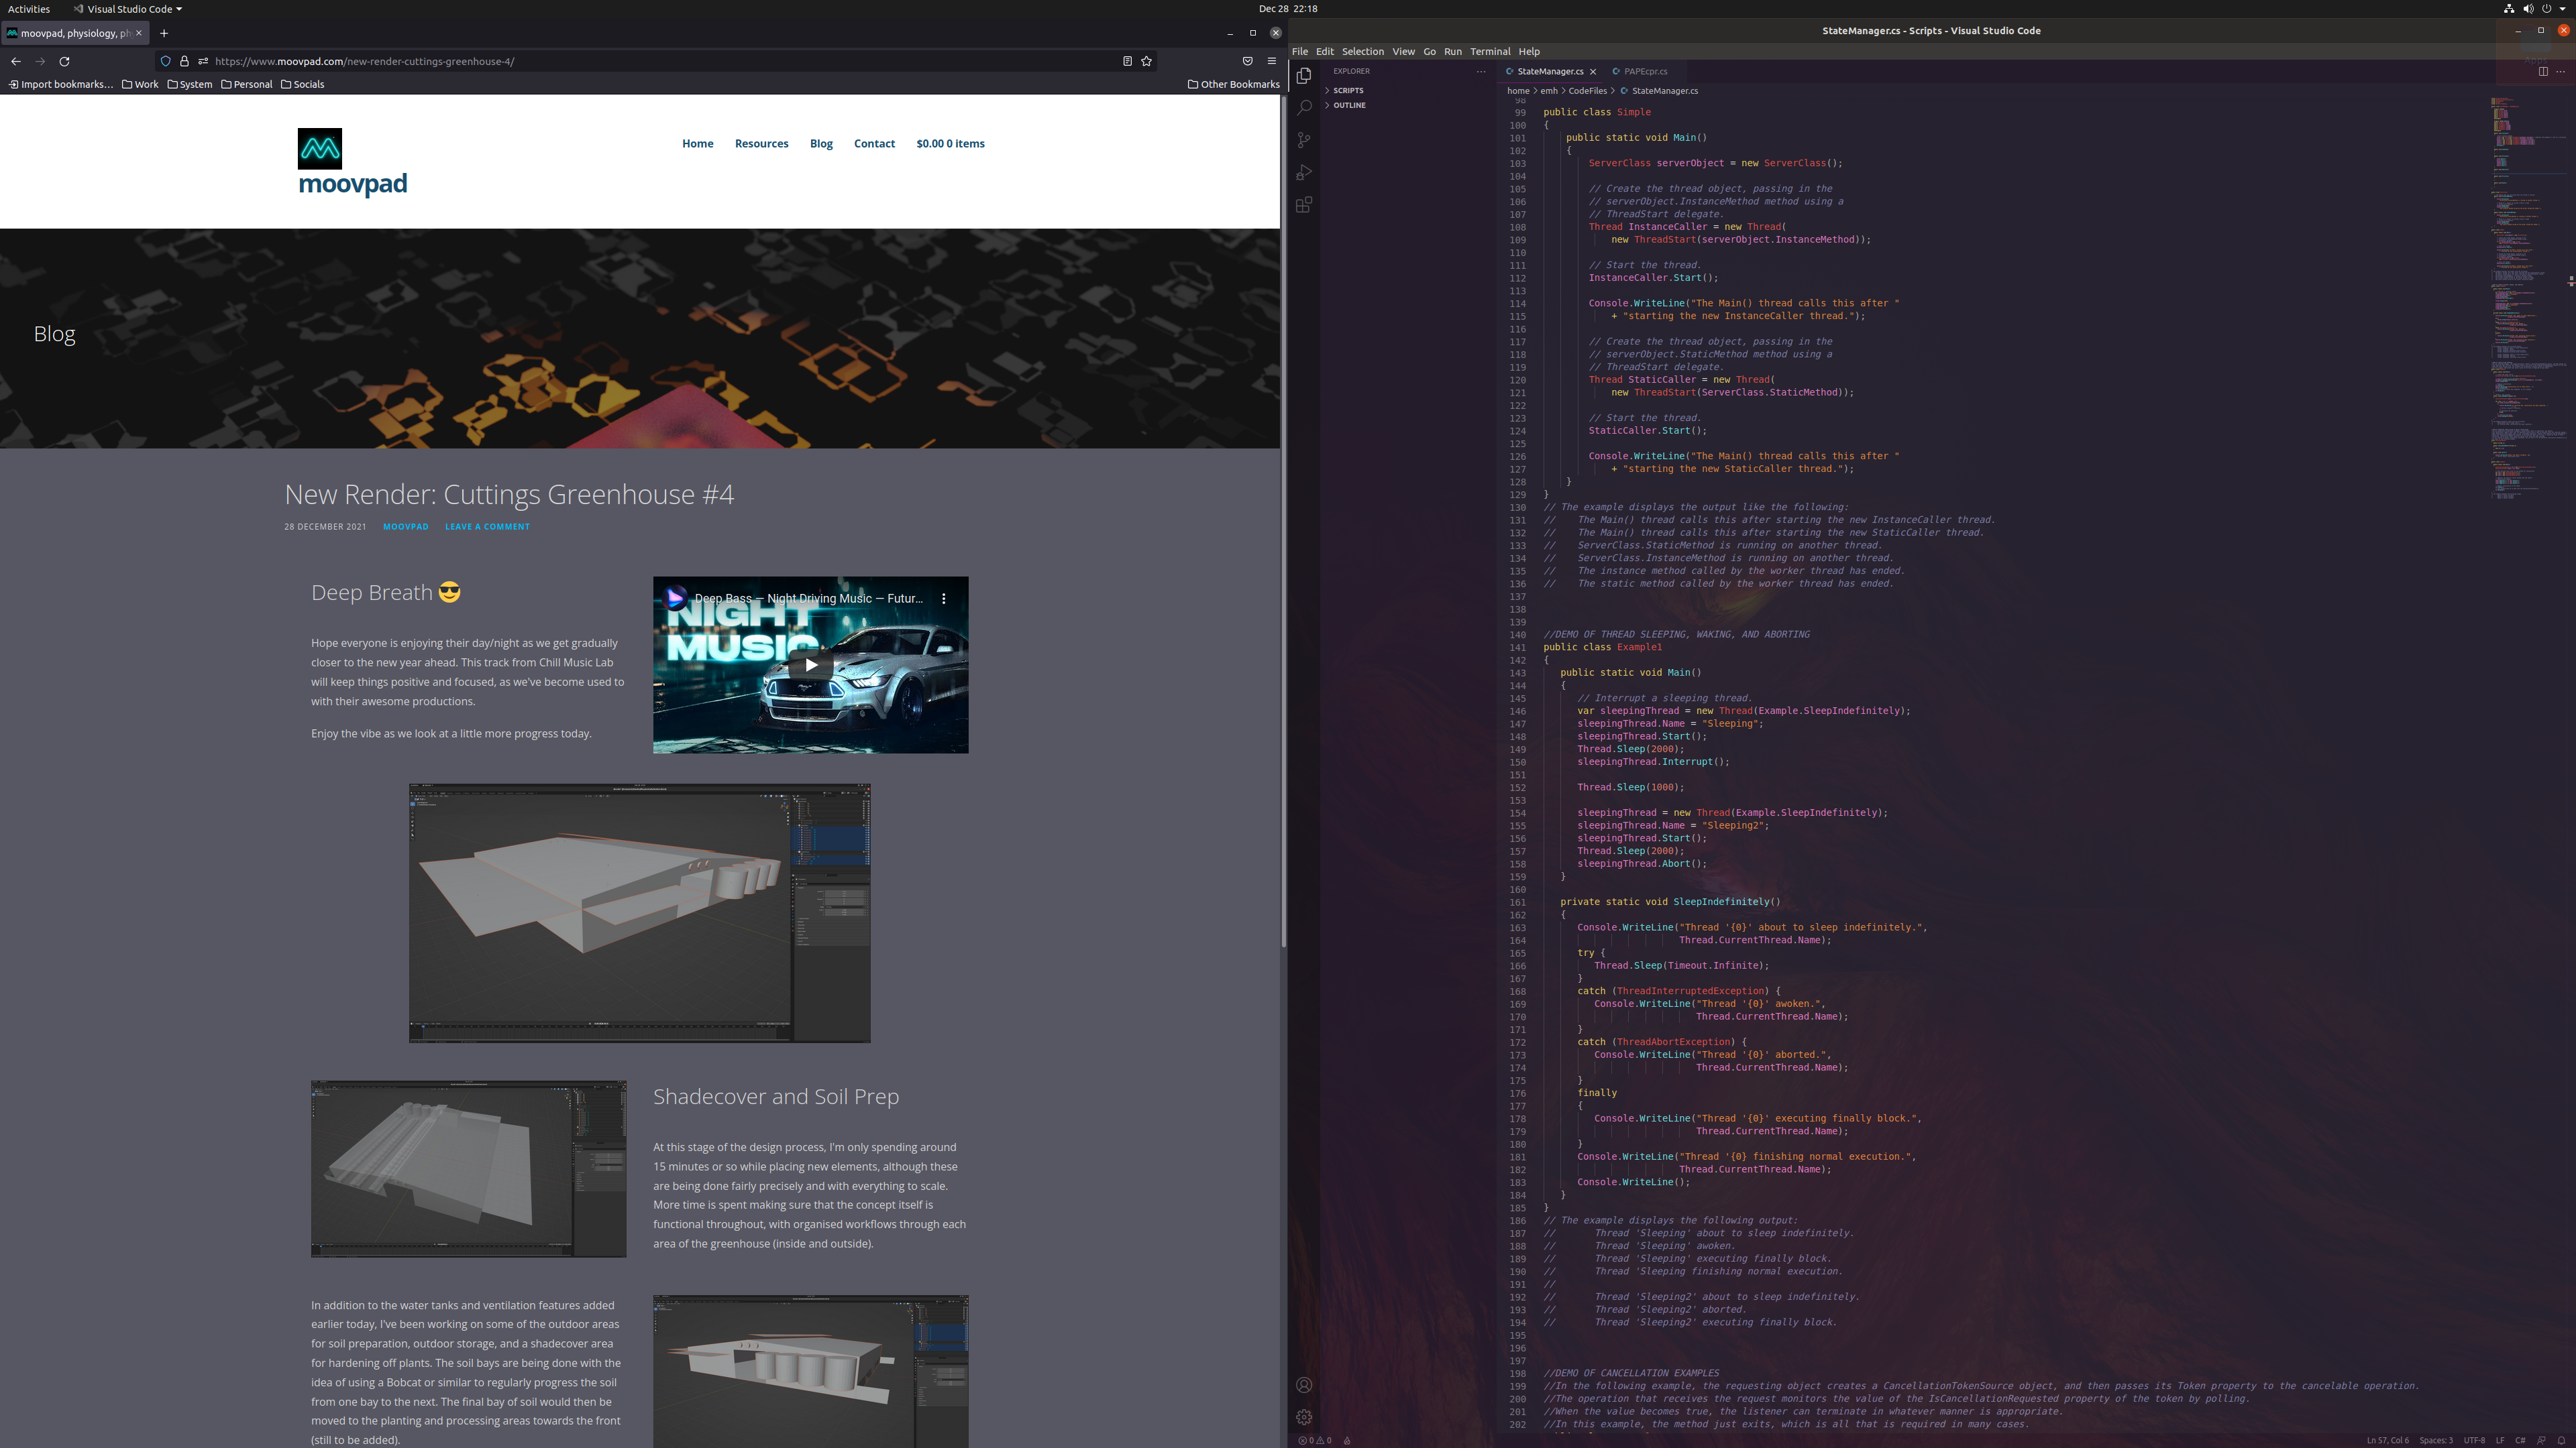This screenshot has height=1448, width=2576.
Task: Open the Terminal menu in VS Code
Action: pos(1490,51)
